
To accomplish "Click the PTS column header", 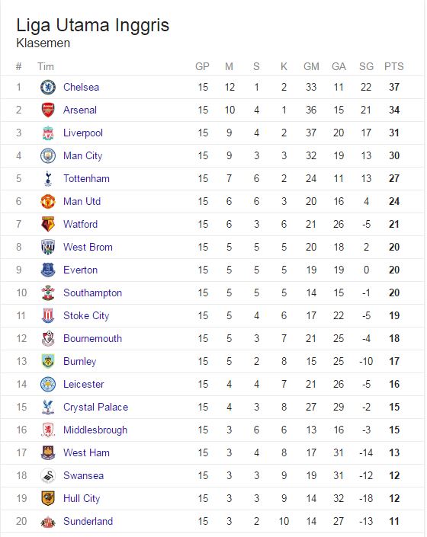I will click(x=393, y=66).
